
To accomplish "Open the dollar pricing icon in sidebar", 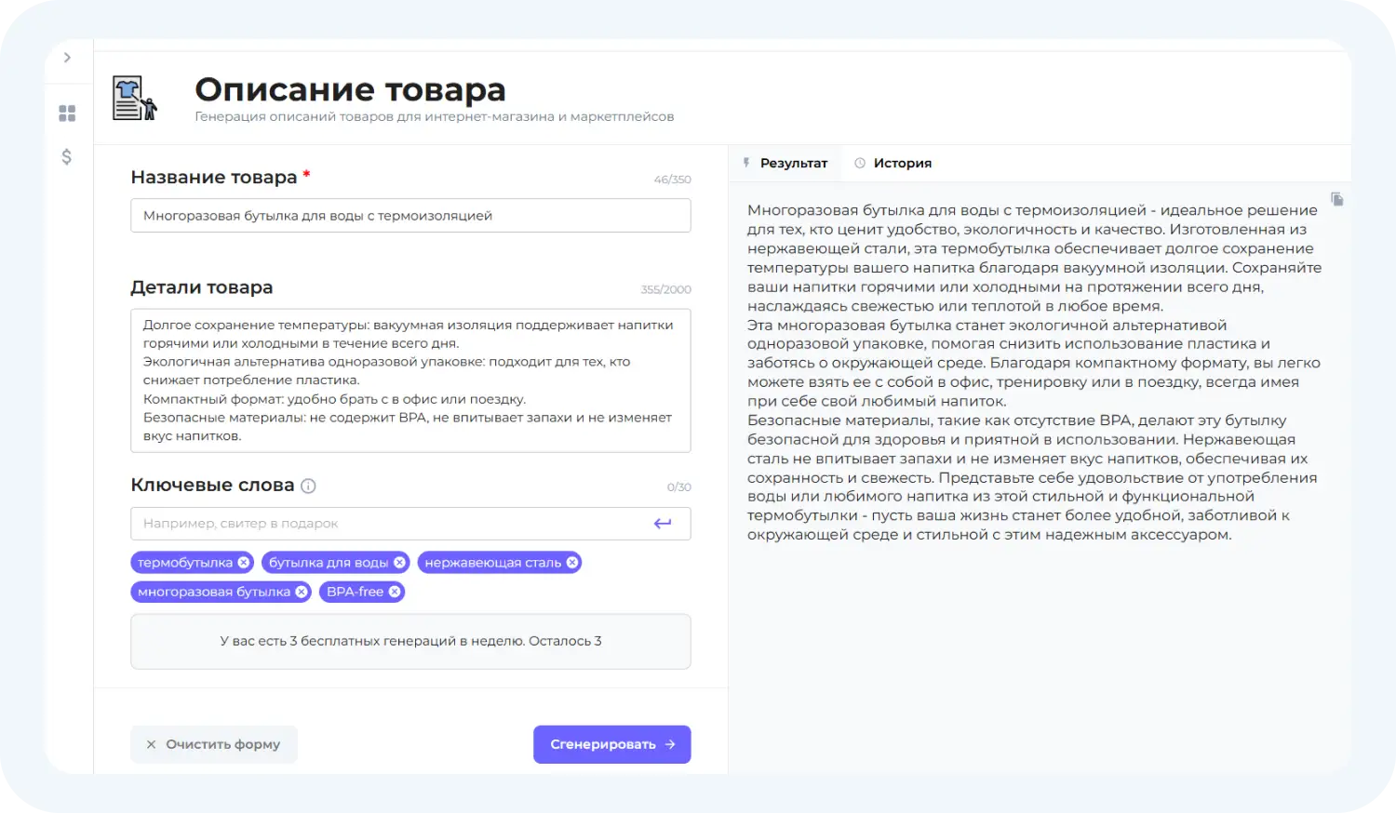I will coord(67,156).
